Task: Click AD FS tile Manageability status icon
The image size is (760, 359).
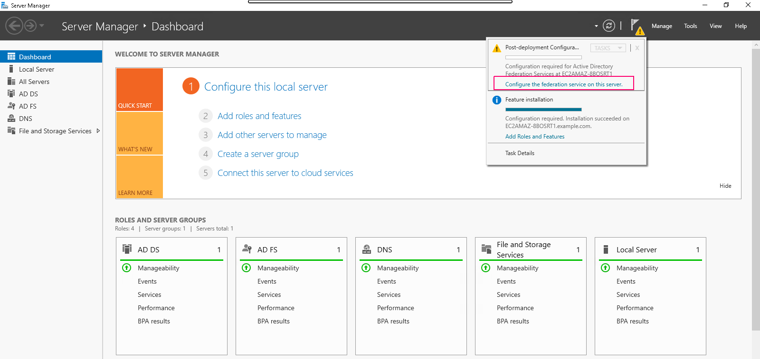Action: (247, 268)
